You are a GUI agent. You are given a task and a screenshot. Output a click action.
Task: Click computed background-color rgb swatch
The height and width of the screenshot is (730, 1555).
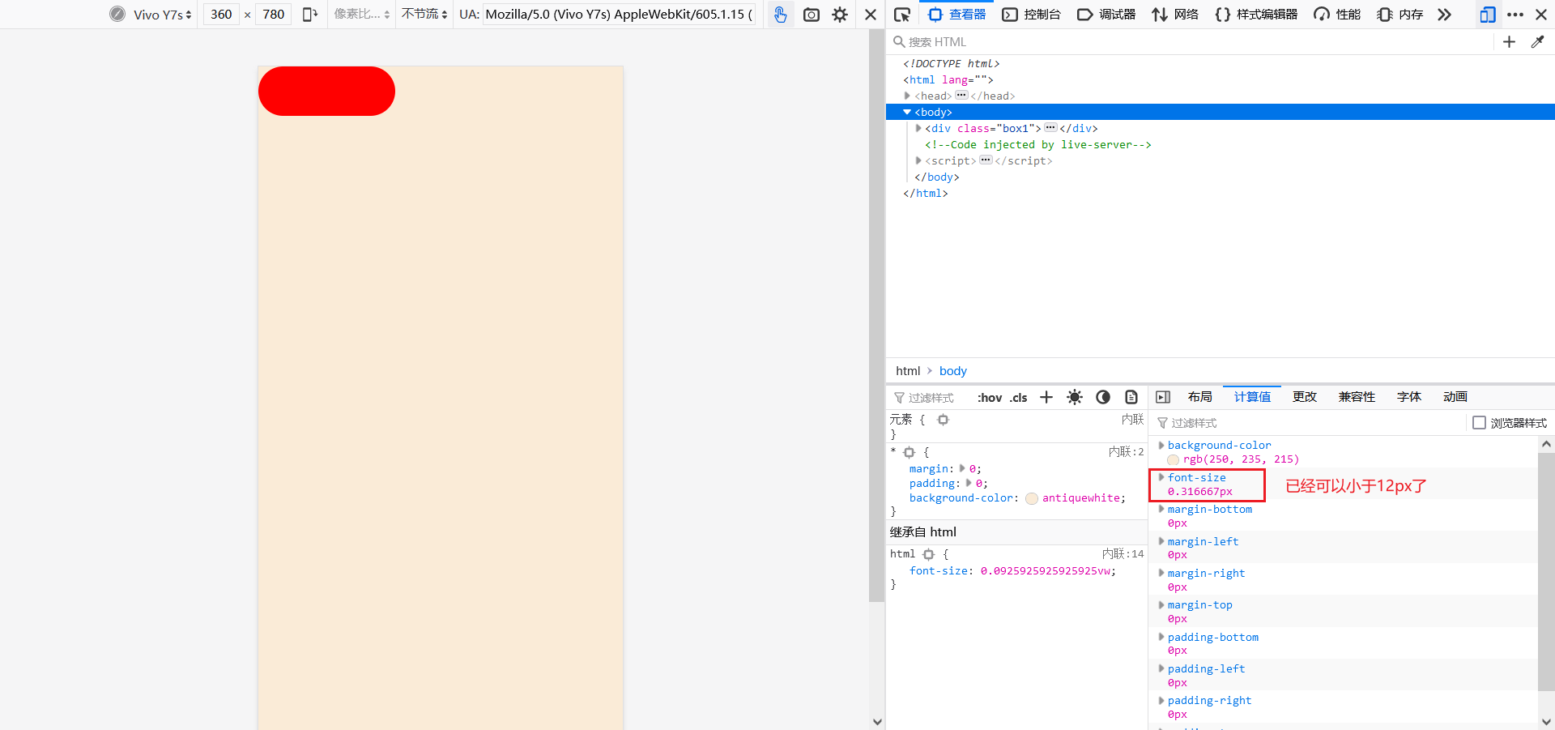tap(1173, 460)
